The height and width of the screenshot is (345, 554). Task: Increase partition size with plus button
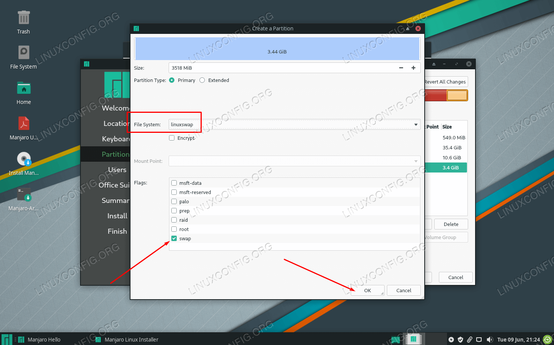(413, 68)
